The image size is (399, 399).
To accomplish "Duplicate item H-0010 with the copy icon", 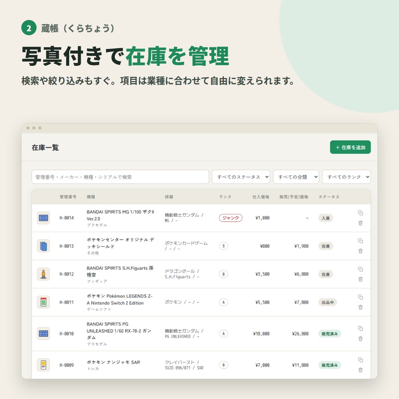I will coord(360,328).
